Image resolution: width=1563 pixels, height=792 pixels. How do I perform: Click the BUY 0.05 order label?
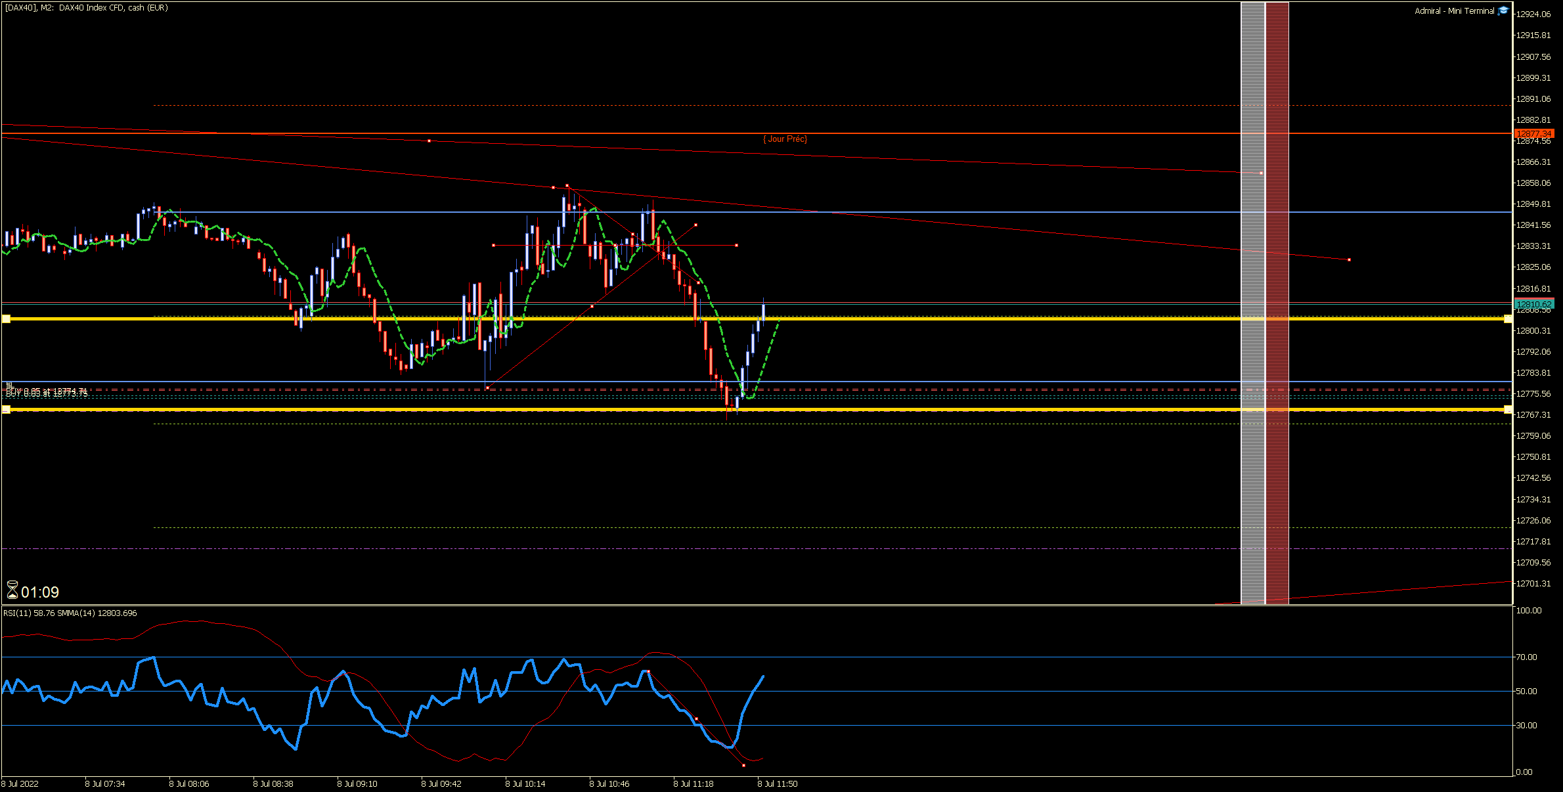(46, 392)
